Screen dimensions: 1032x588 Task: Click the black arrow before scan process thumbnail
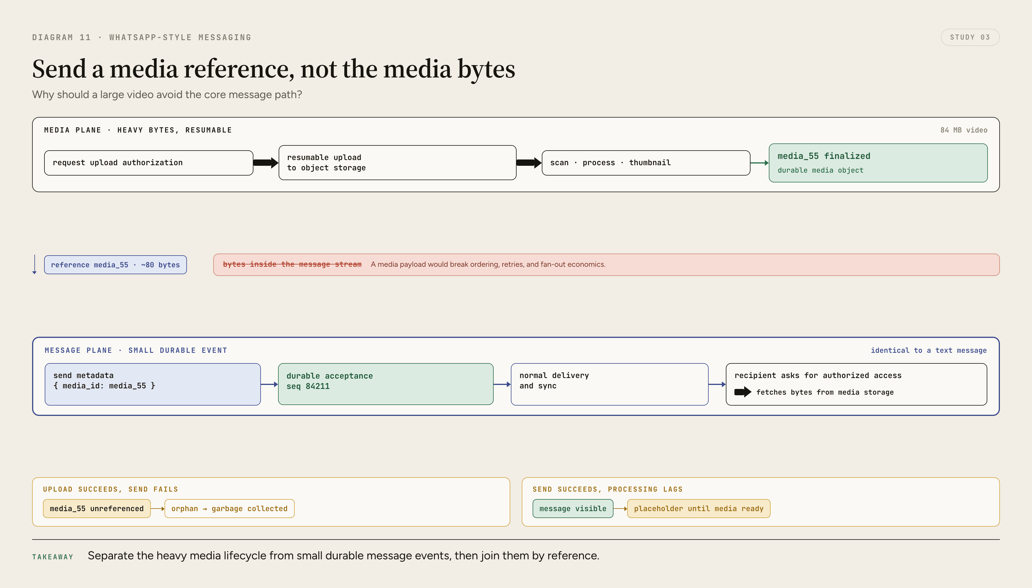pyautogui.click(x=529, y=163)
